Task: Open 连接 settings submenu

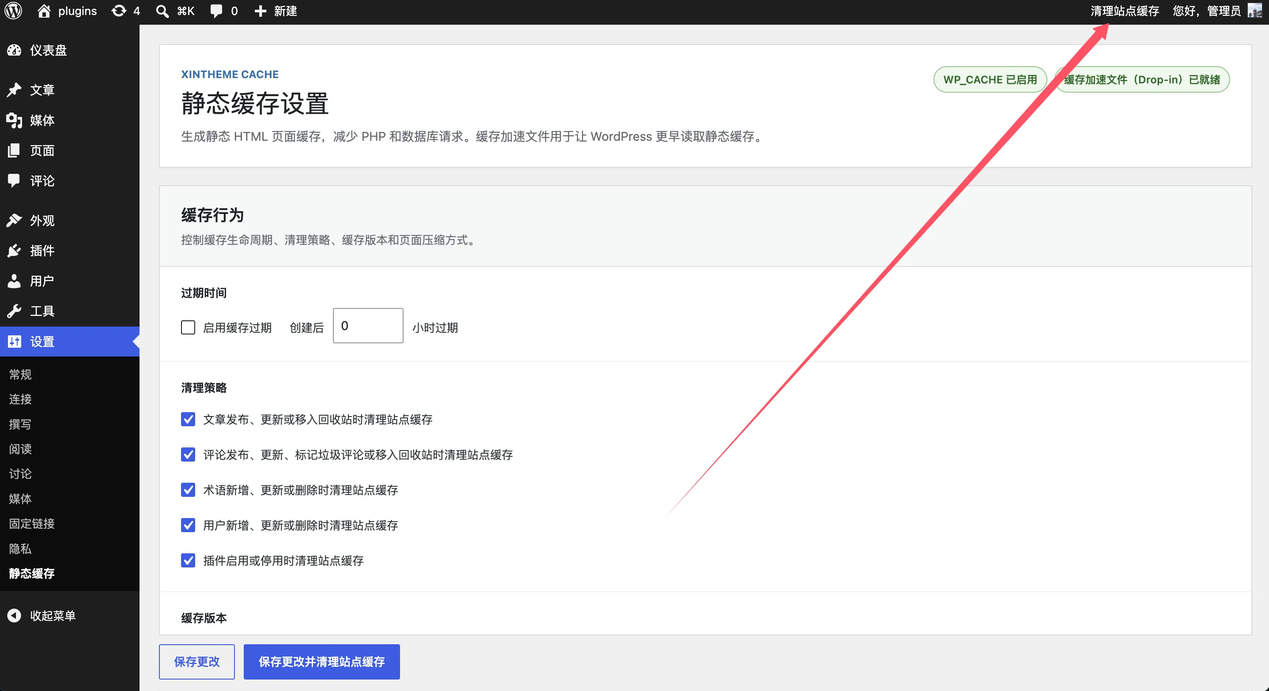Action: coord(20,398)
